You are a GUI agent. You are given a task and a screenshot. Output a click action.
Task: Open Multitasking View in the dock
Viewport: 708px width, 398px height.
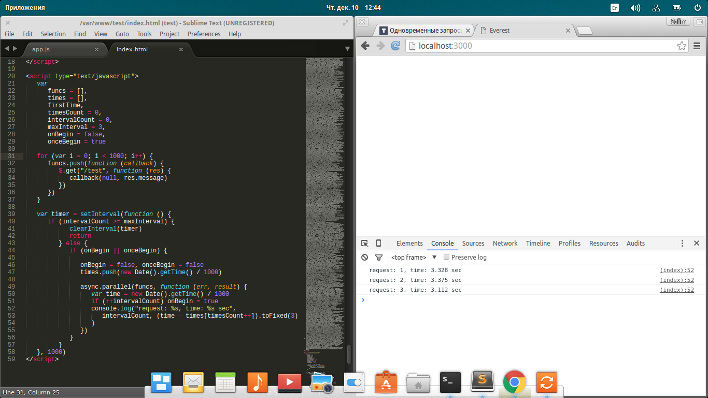[161, 382]
